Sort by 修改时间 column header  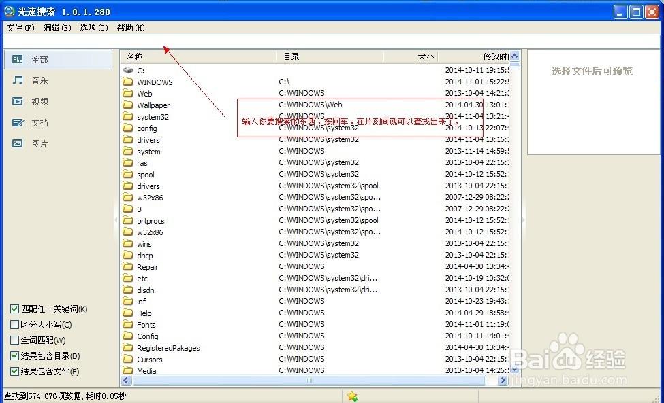[473, 56]
